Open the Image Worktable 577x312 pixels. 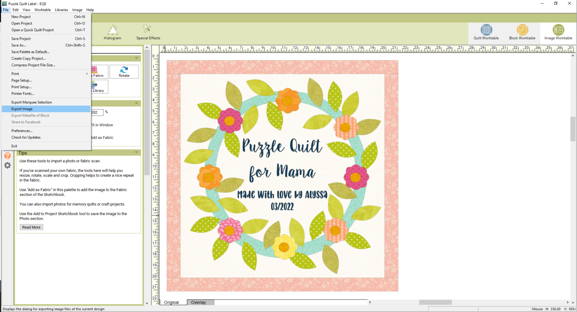tap(559, 32)
